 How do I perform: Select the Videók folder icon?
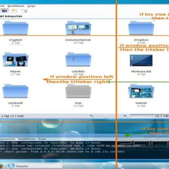click(x=141, y=91)
